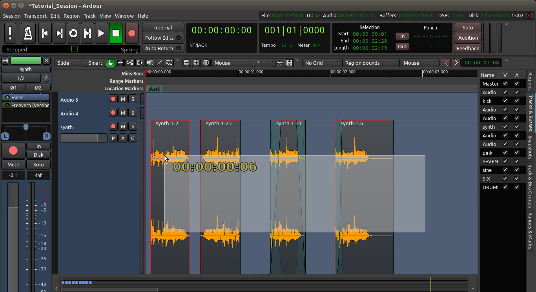Arm record on the Audio 3 track

tap(113, 99)
